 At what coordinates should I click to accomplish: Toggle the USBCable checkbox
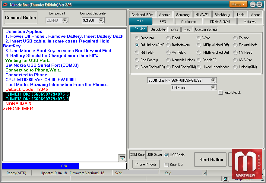coord(166,155)
